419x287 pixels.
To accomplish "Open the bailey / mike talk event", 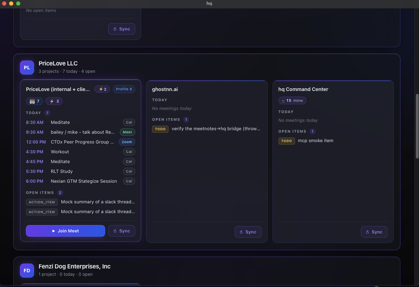I will click(x=81, y=132).
